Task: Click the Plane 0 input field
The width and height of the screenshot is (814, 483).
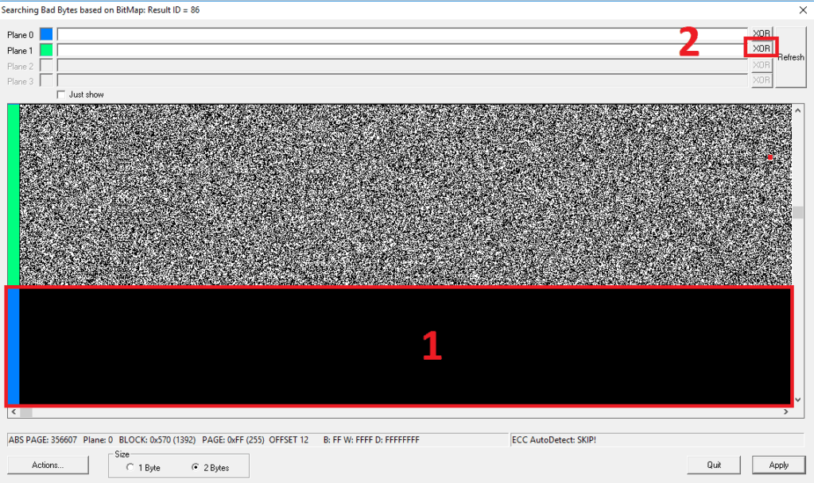Action: point(402,34)
